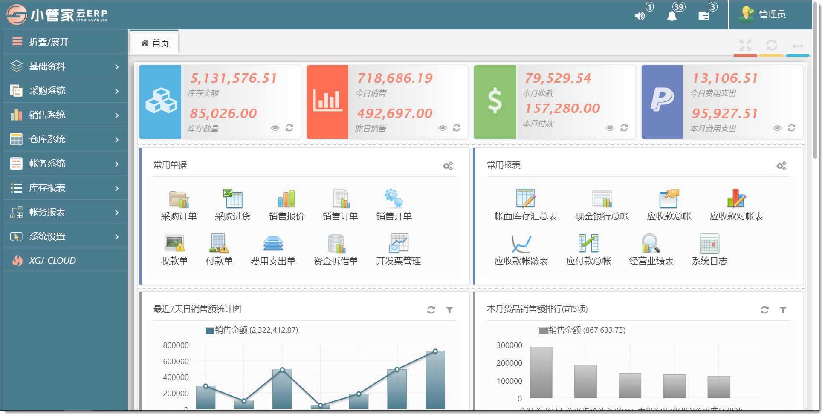Open the 经营业绩表 report icon
Viewport: 825px width, 417px height.
click(651, 243)
